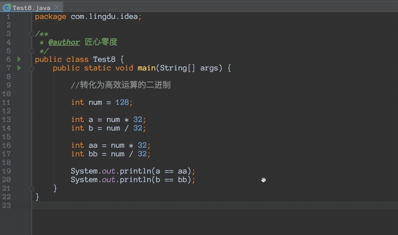Click the comment end fold marker at line 5
398x235 pixels.
[x=31, y=51]
